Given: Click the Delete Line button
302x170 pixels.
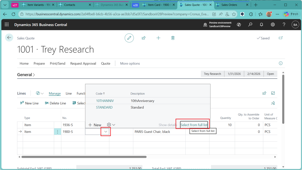Looking at the screenshot, I should coord(55,103).
